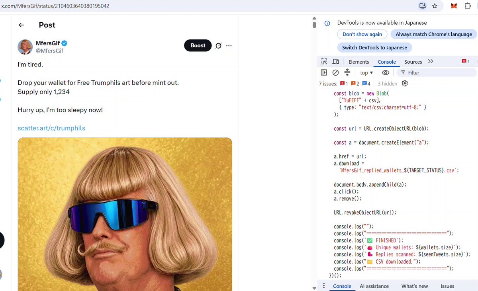The image size is (478, 291).
Task: Toggle the device toolbar icon
Action: click(x=336, y=62)
